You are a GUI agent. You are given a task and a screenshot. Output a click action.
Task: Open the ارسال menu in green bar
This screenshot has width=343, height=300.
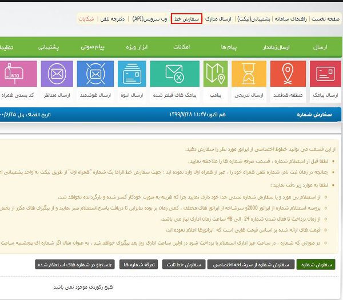point(320,47)
